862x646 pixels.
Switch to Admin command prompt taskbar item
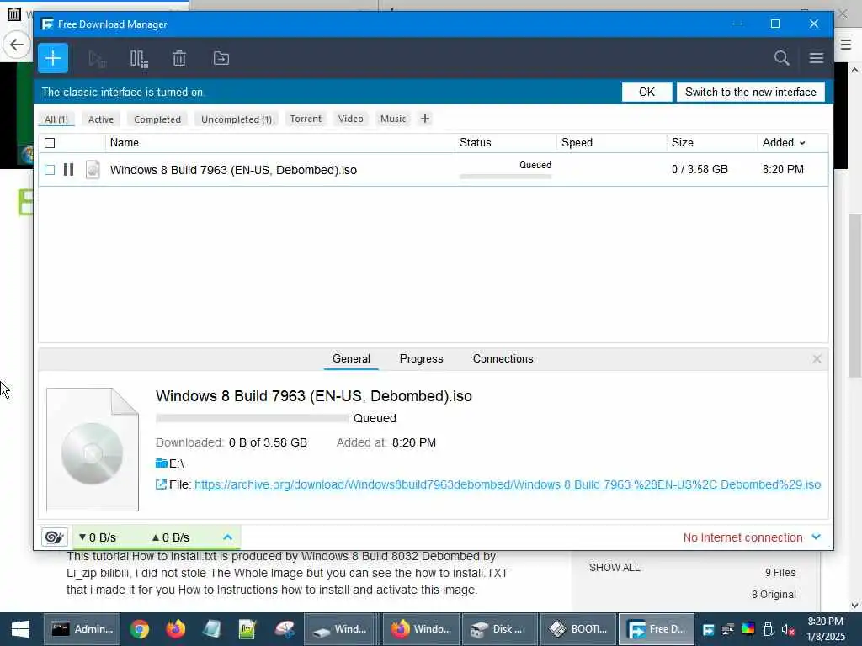click(x=82, y=629)
